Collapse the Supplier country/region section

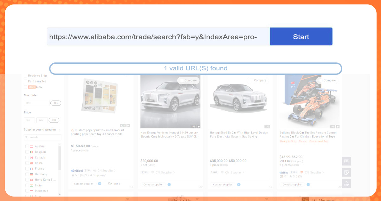click(60, 130)
